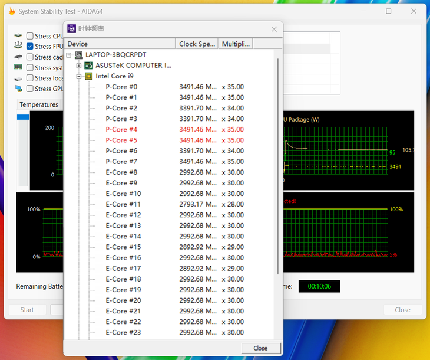Click the blue temperature graph selector bar

[23, 117]
